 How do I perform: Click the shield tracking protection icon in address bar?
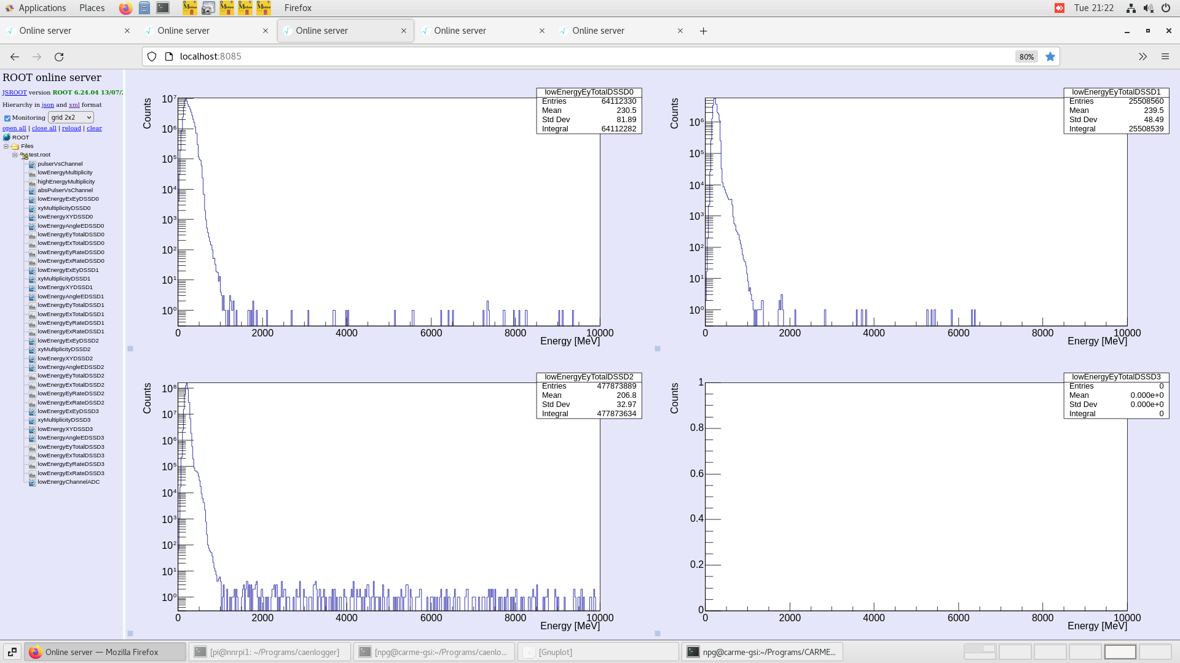(152, 56)
